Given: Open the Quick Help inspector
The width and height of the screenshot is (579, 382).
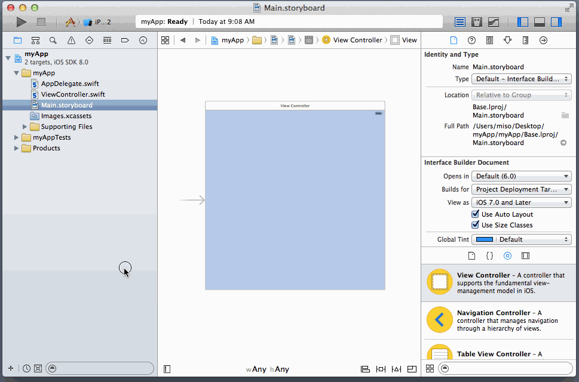Looking at the screenshot, I should [471, 40].
